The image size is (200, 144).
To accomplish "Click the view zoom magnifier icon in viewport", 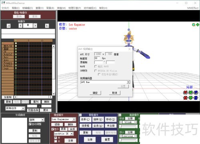I will pos(194,25).
